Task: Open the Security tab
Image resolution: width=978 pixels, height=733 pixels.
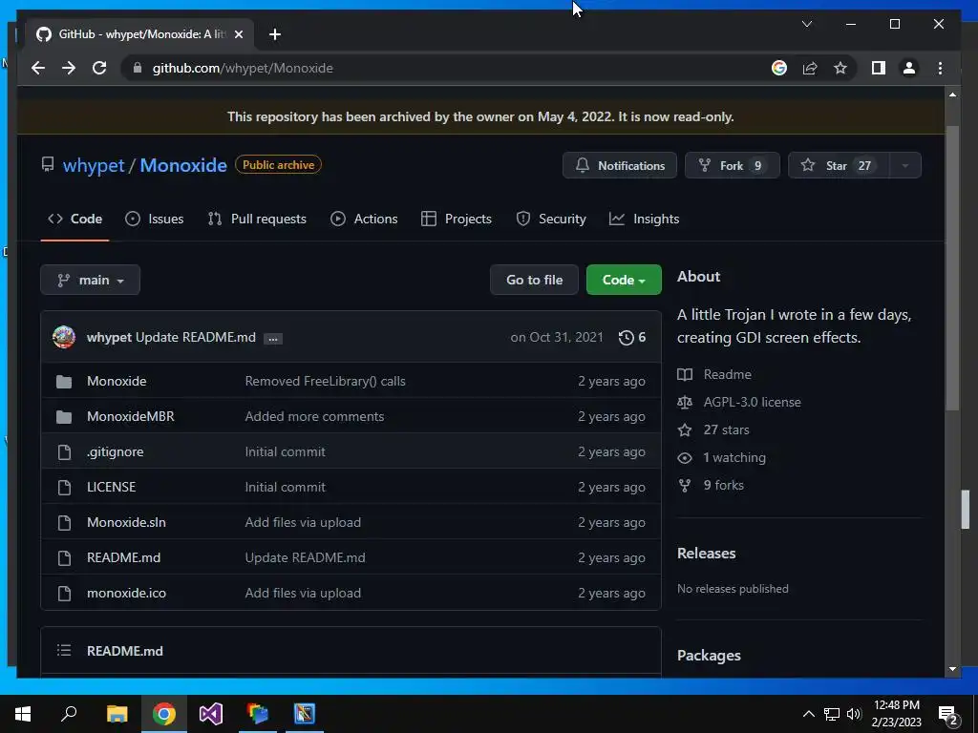Action: [x=551, y=219]
